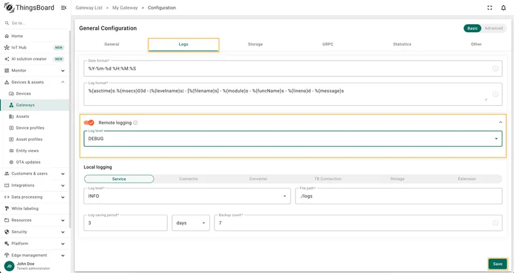This screenshot has width=514, height=273.
Task: Select Extension local logging option
Action: pos(467,179)
